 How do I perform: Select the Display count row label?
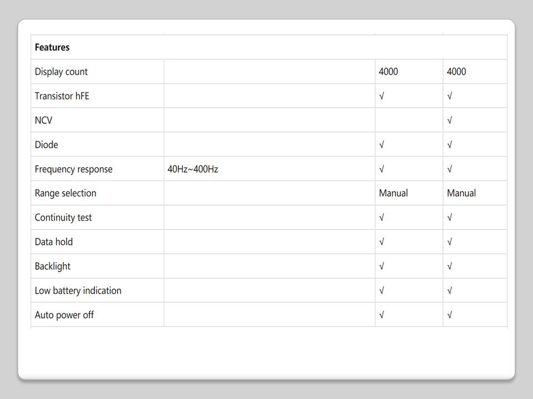[61, 71]
